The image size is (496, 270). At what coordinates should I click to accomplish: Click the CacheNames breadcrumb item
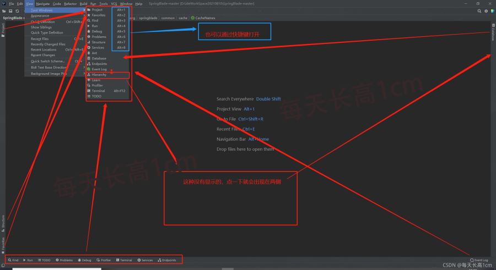click(204, 18)
